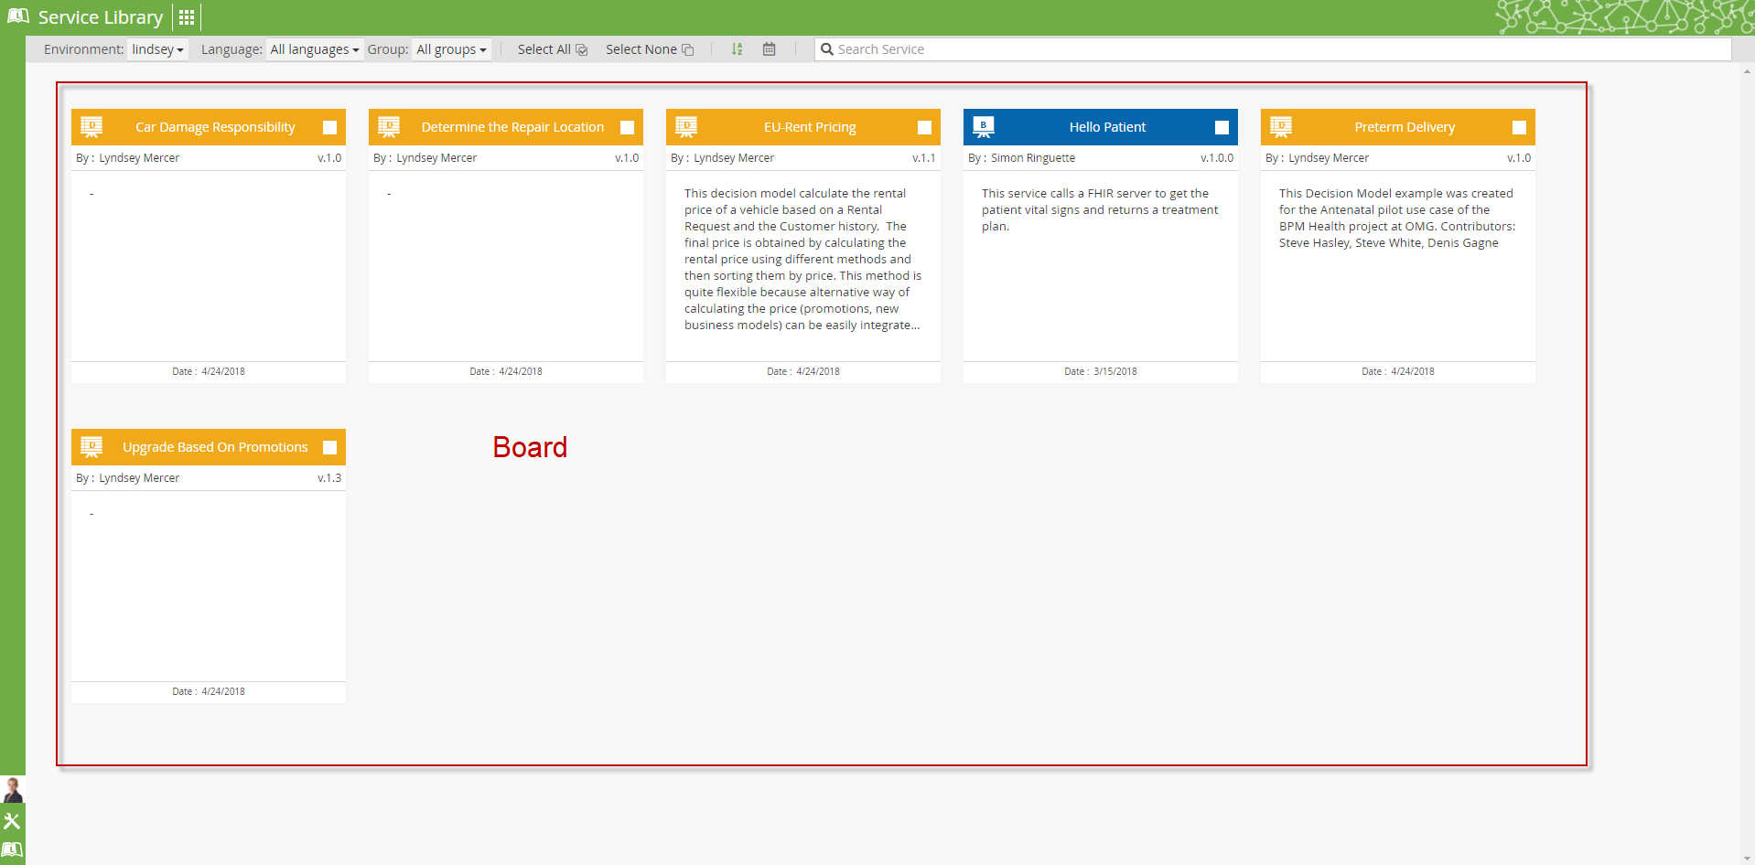This screenshot has width=1755, height=865.
Task: Click the Car Damage Responsibility decision icon
Action: (x=92, y=127)
